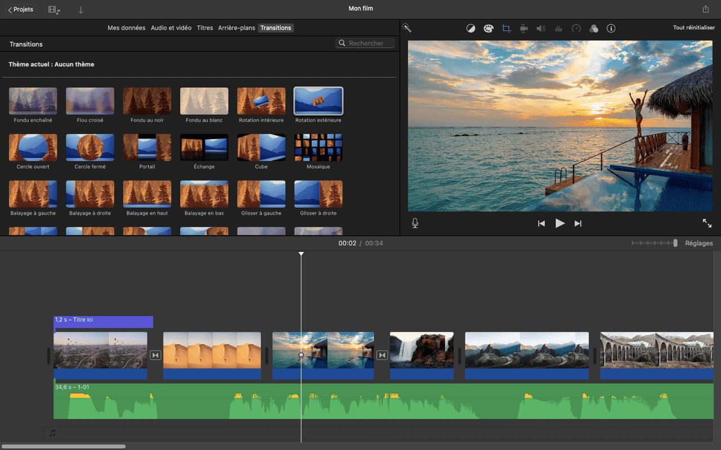The image size is (721, 450).
Task: Open the clip information panel
Action: (611, 28)
